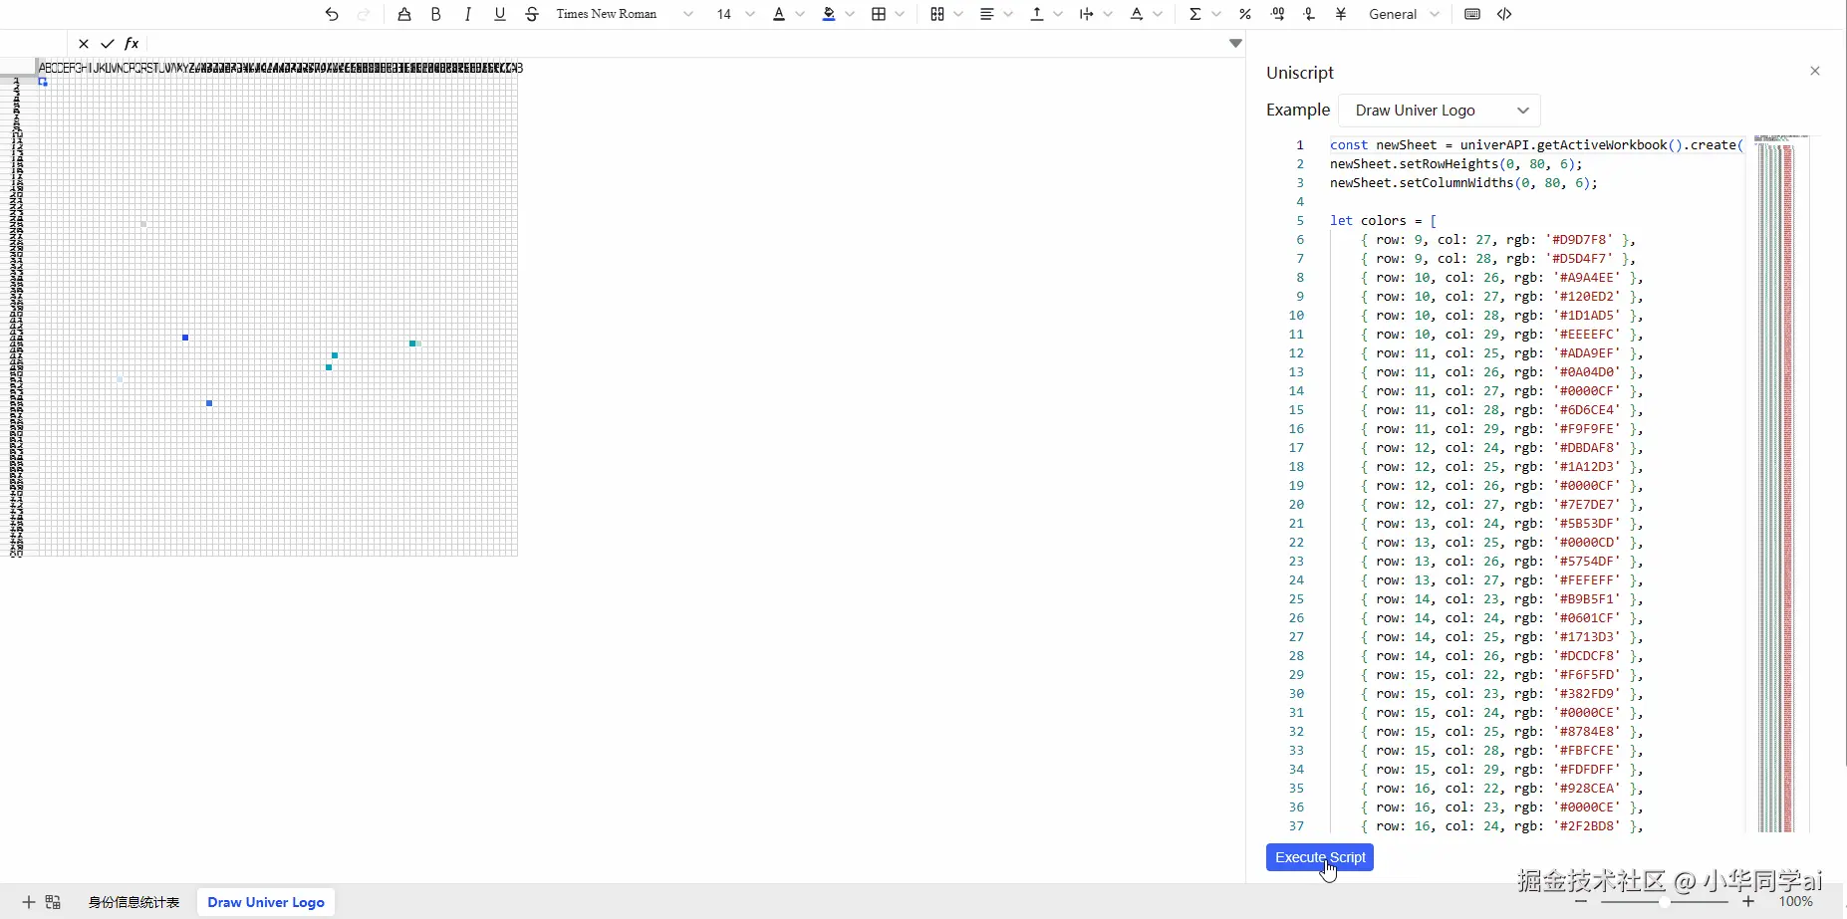The width and height of the screenshot is (1847, 919).
Task: Click the horizontal align icon
Action: coord(987,14)
